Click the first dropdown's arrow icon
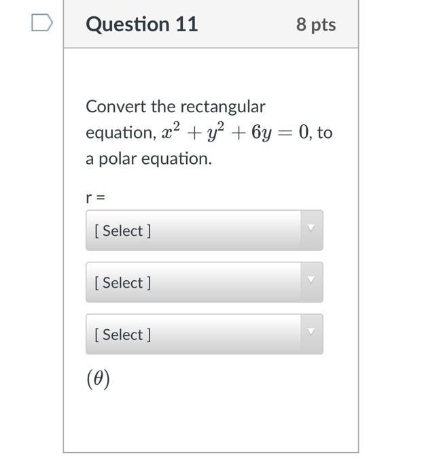The height and width of the screenshot is (476, 422). click(x=311, y=228)
